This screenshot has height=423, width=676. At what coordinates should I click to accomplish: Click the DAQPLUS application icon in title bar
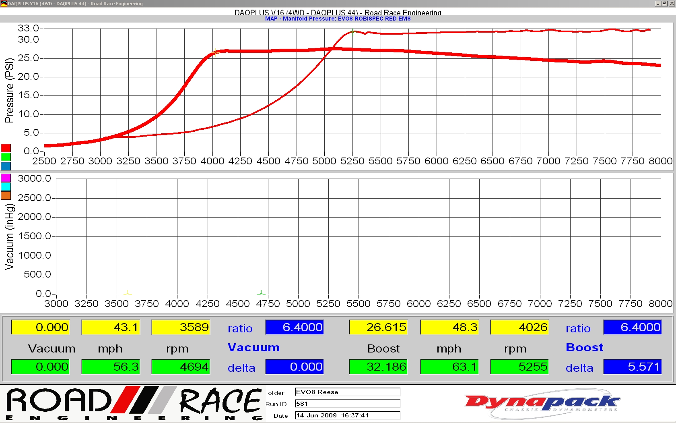(x=4, y=4)
